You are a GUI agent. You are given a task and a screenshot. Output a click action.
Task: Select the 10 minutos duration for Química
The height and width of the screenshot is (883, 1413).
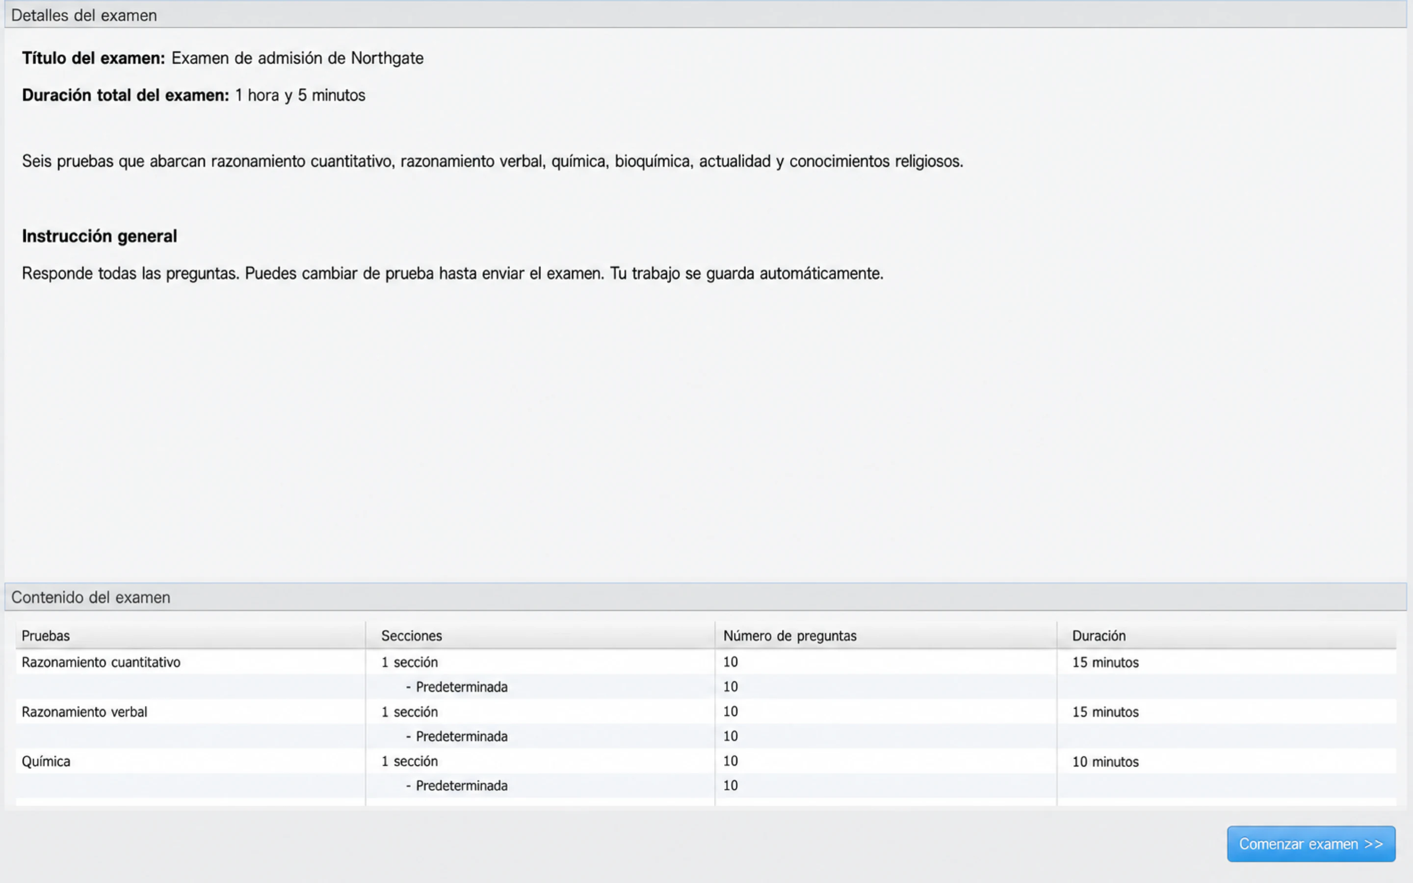point(1105,761)
